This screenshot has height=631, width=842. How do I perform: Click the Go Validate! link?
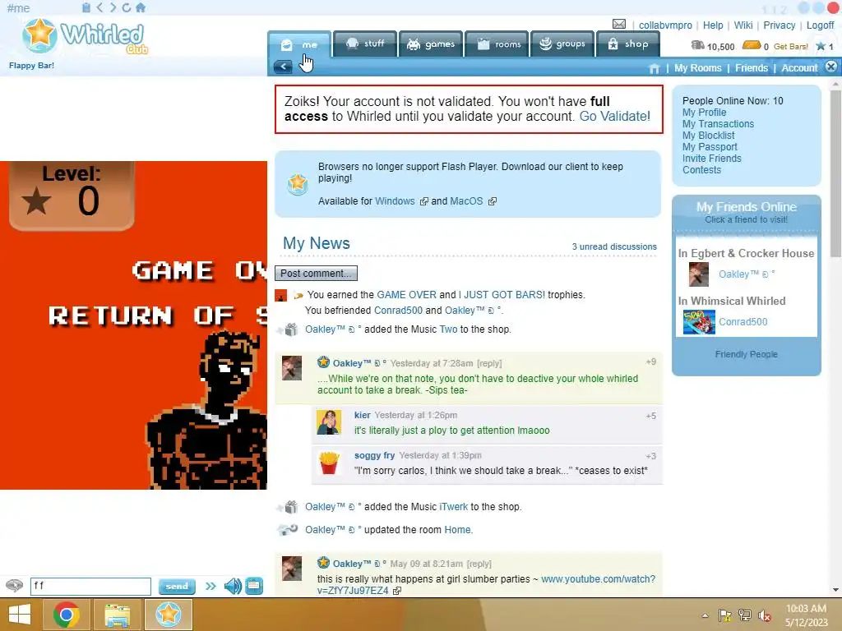coord(614,117)
